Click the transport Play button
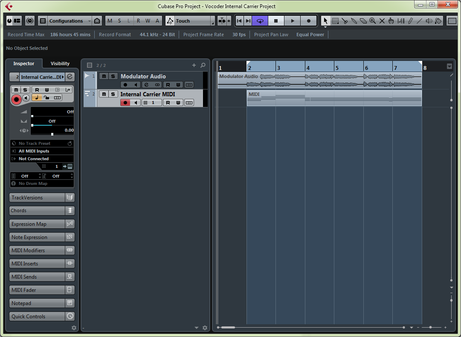 [x=292, y=21]
